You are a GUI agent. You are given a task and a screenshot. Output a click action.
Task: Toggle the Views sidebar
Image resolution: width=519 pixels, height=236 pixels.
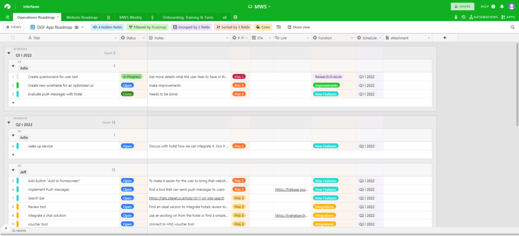click(13, 27)
